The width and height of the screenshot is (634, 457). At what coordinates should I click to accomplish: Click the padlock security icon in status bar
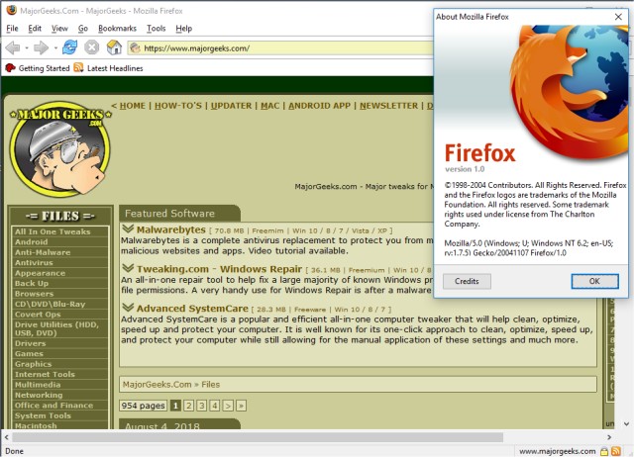coord(604,451)
